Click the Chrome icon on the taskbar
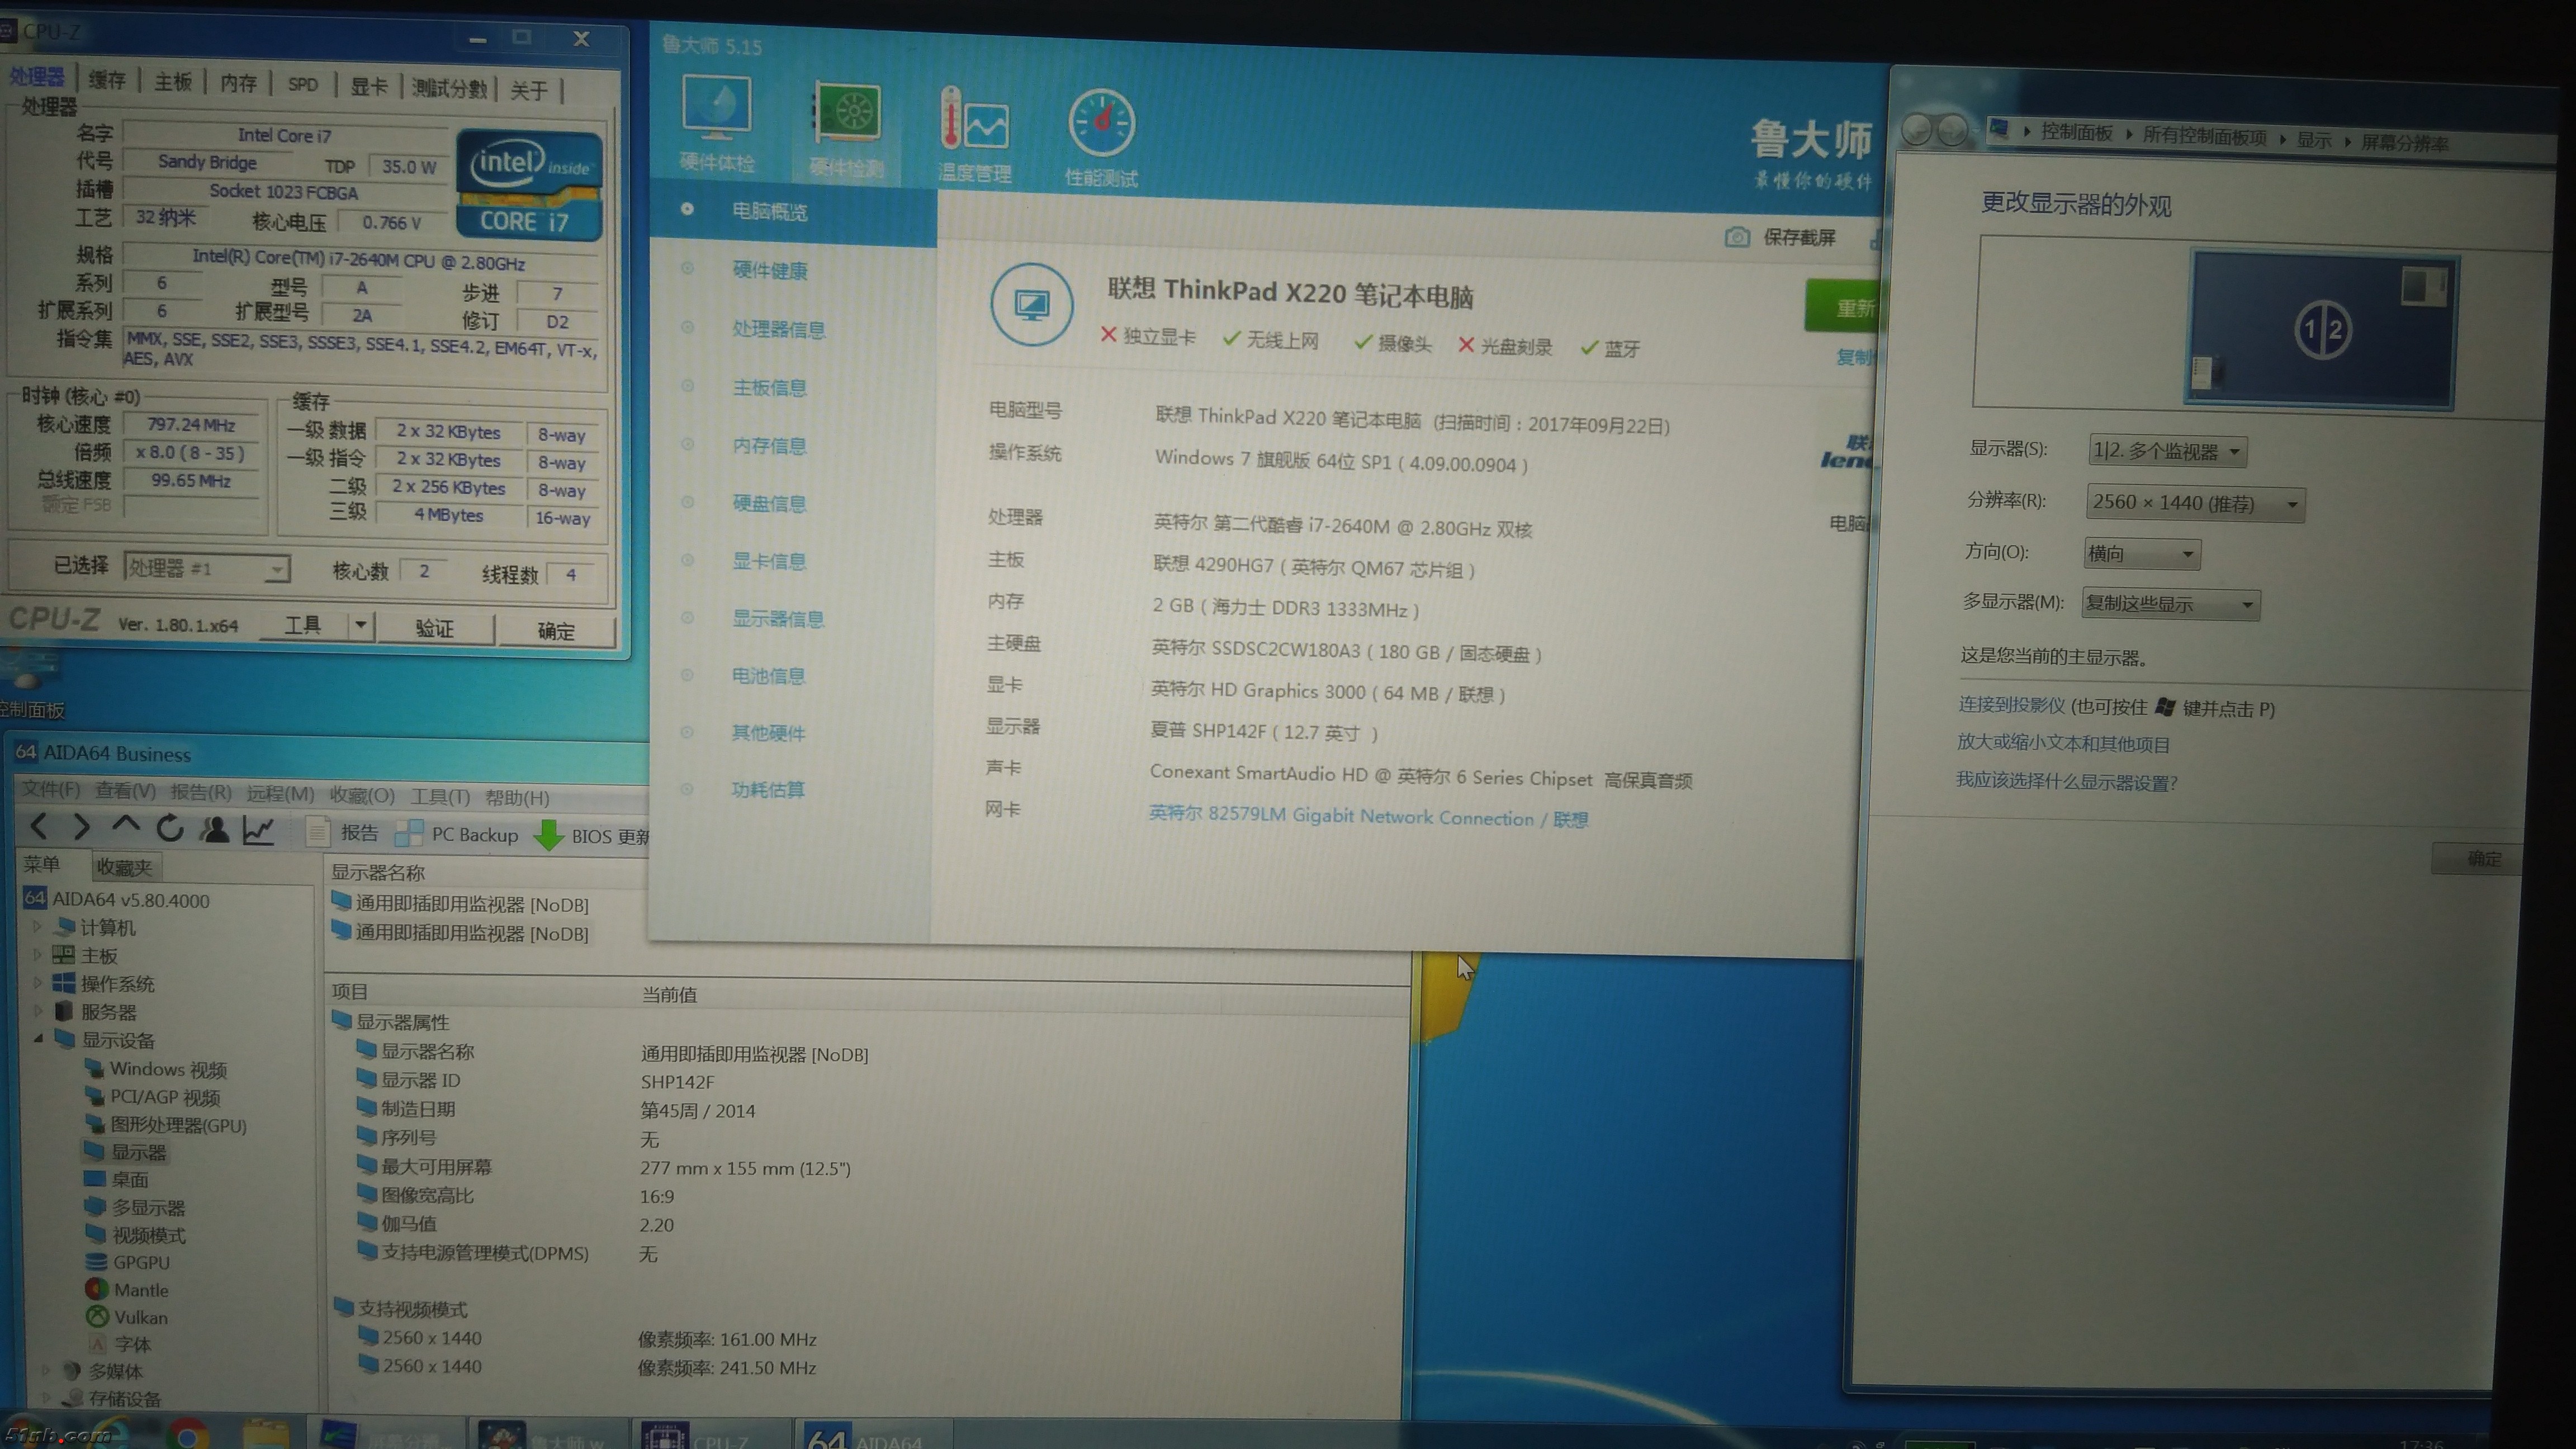 click(x=187, y=1436)
